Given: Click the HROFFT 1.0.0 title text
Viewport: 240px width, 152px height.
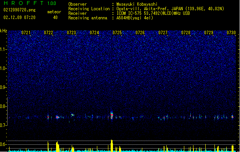Looking at the screenshot, I should [x=30, y=3].
